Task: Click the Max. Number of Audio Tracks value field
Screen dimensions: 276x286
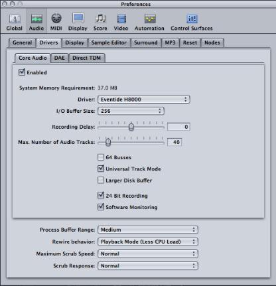Action: 174,142
